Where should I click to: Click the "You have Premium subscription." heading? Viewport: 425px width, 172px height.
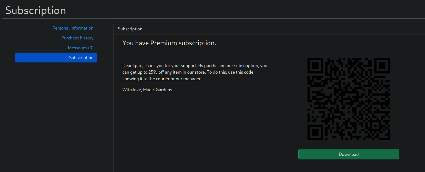pos(169,43)
